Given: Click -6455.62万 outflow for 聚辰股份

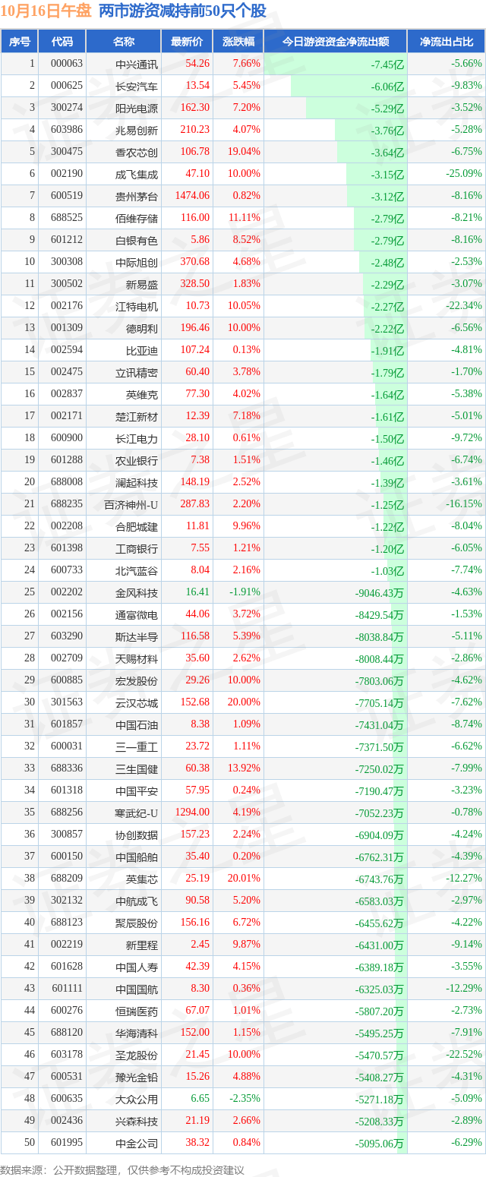Looking at the screenshot, I should coord(380,923).
